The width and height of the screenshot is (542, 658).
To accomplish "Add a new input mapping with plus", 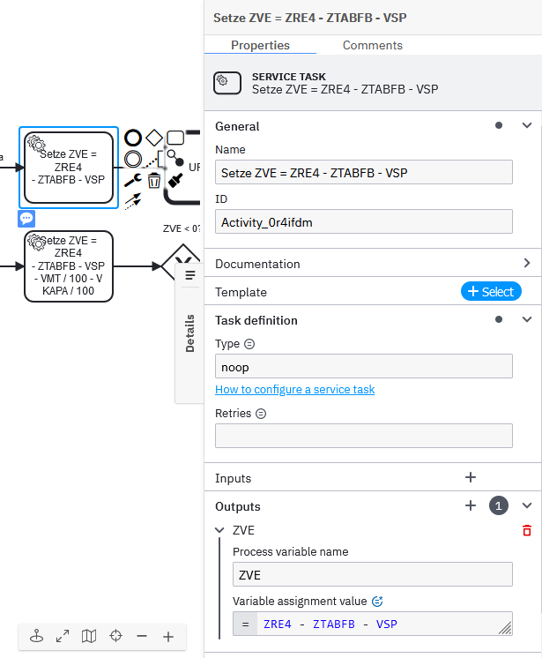I will pyautogui.click(x=471, y=477).
